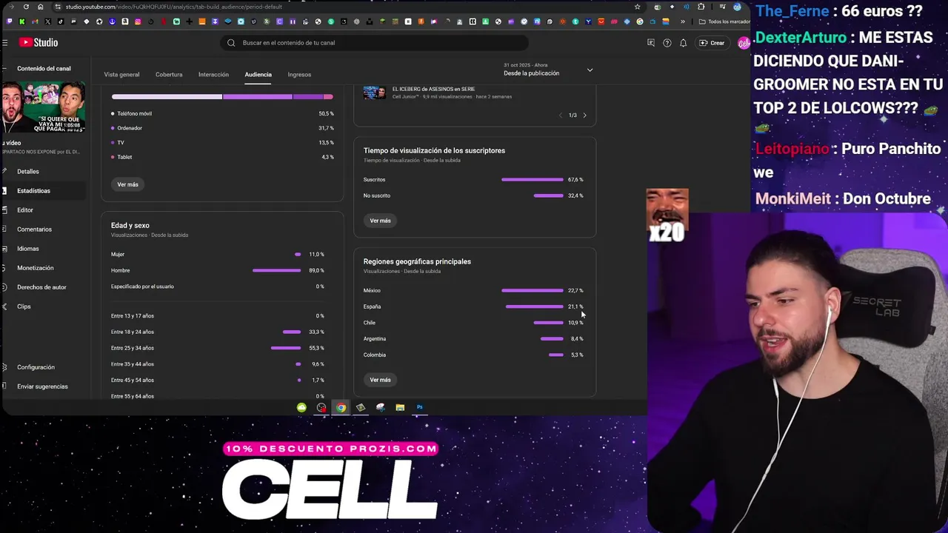Click the Hombre 89,0 % bar
Image resolution: width=948 pixels, height=533 pixels.
277,271
